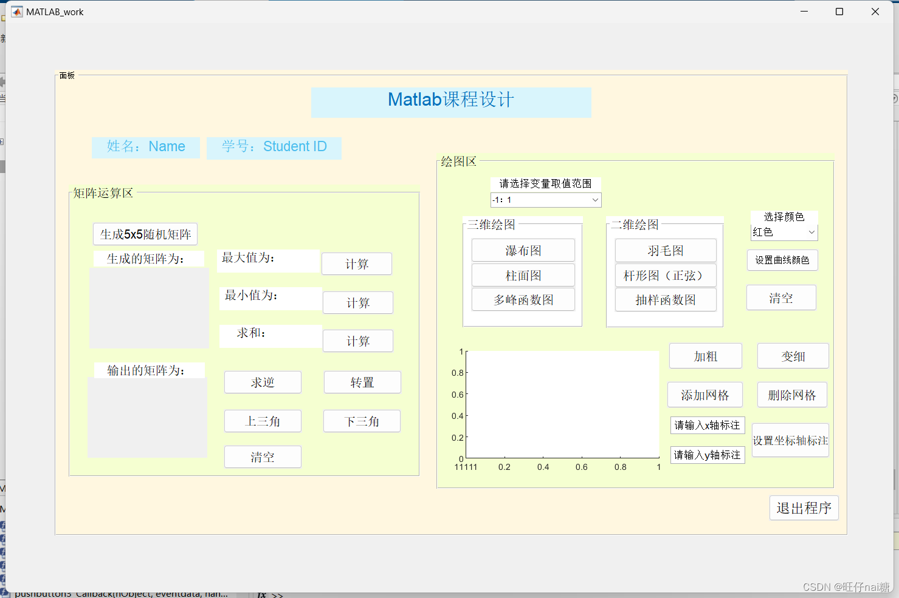Screen dimensions: 899x598
Task: Plot the 杆形图（正弦）stem chart
Action: pyautogui.click(x=666, y=275)
